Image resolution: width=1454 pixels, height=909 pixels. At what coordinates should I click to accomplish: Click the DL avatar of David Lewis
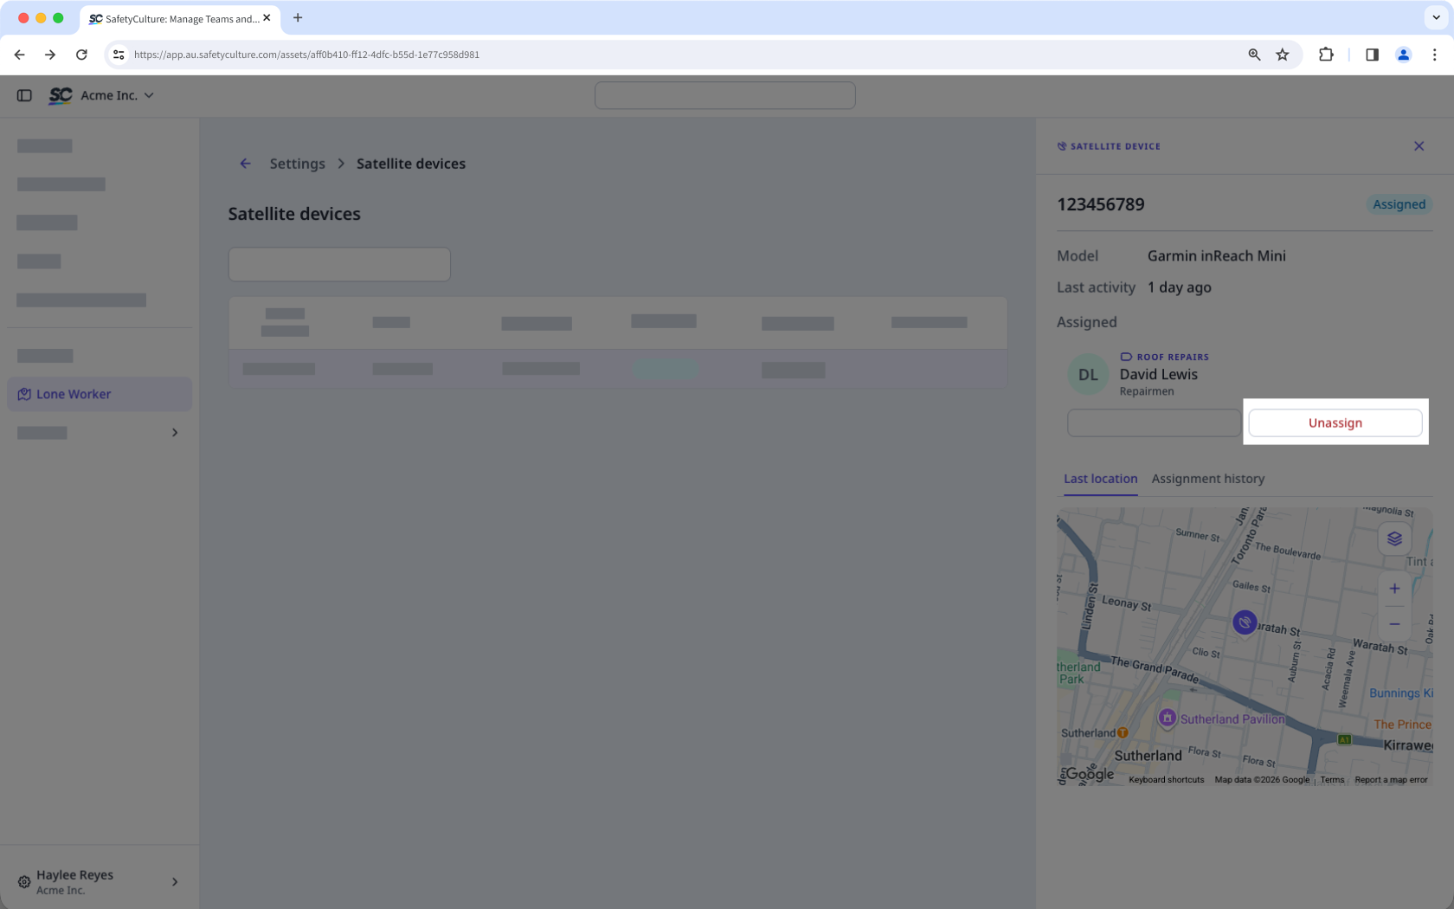[x=1088, y=375]
